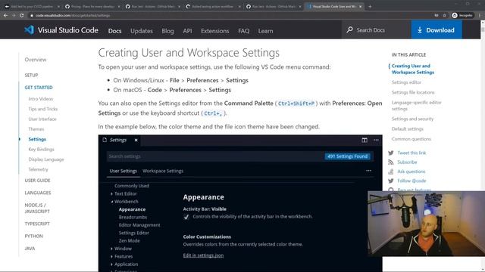Viewport: 485px width, 272px height.
Task: Expand the Features tree node
Action: coord(111,256)
